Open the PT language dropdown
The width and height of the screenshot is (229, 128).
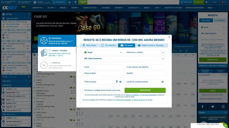point(224,2)
